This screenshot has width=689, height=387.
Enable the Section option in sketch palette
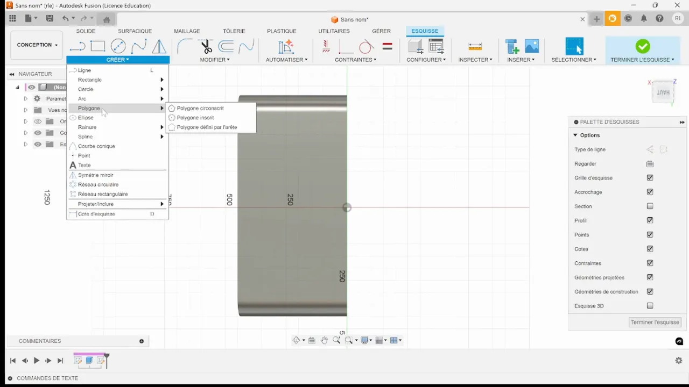tap(650, 206)
